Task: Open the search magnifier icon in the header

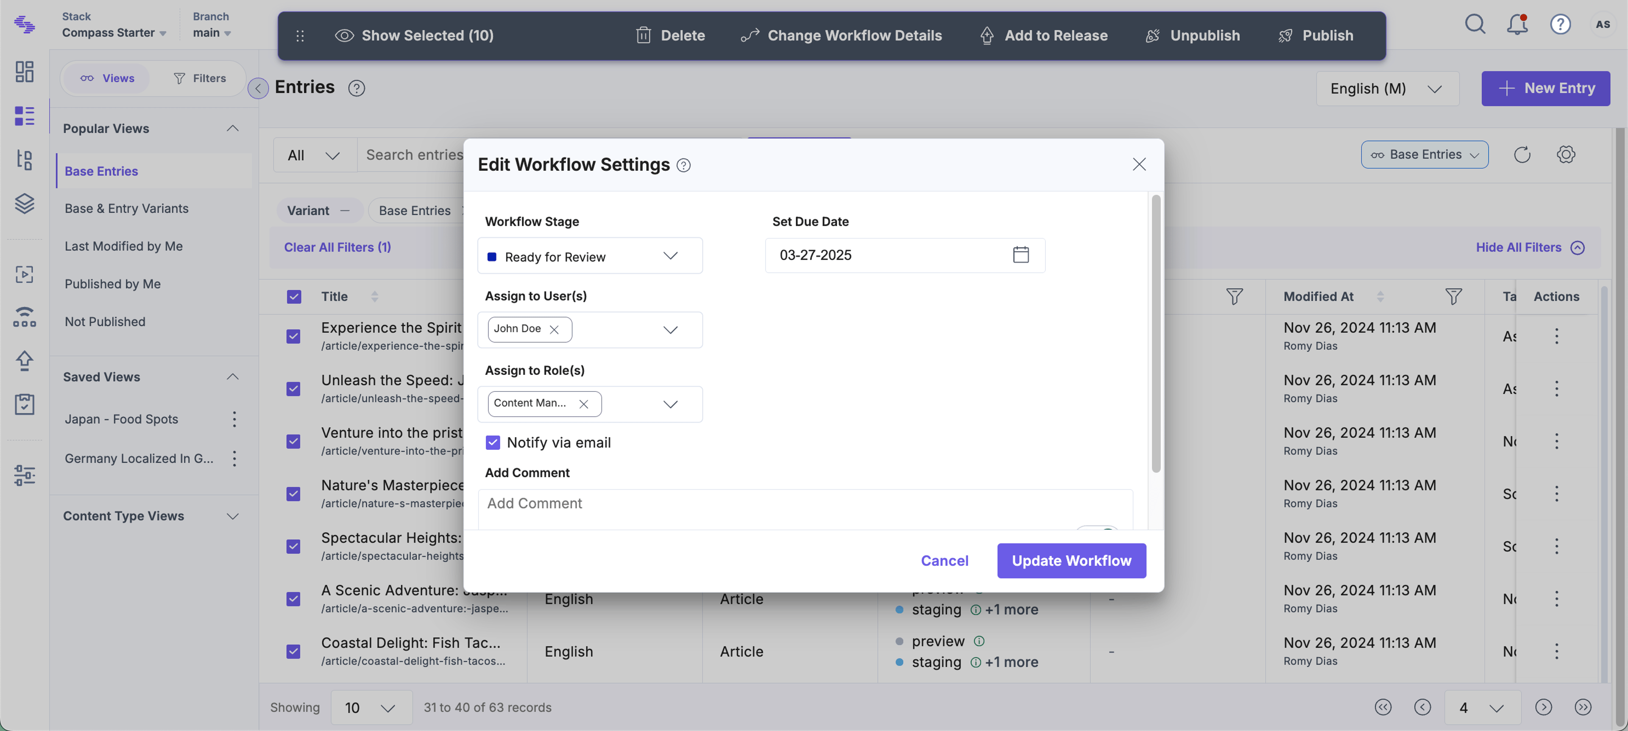Action: pyautogui.click(x=1475, y=24)
